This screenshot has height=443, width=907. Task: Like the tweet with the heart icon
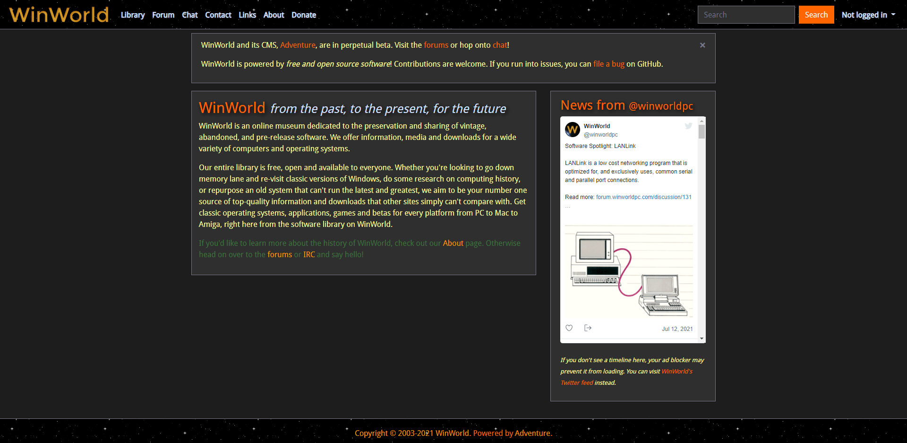tap(569, 328)
